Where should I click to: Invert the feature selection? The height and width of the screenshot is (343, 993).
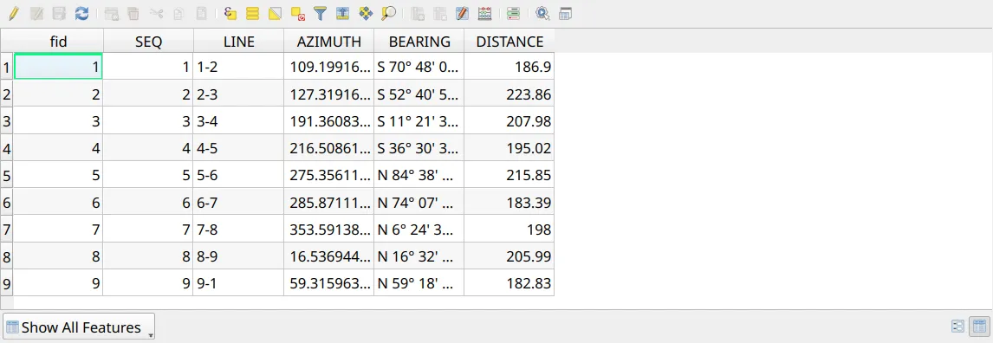click(x=275, y=13)
